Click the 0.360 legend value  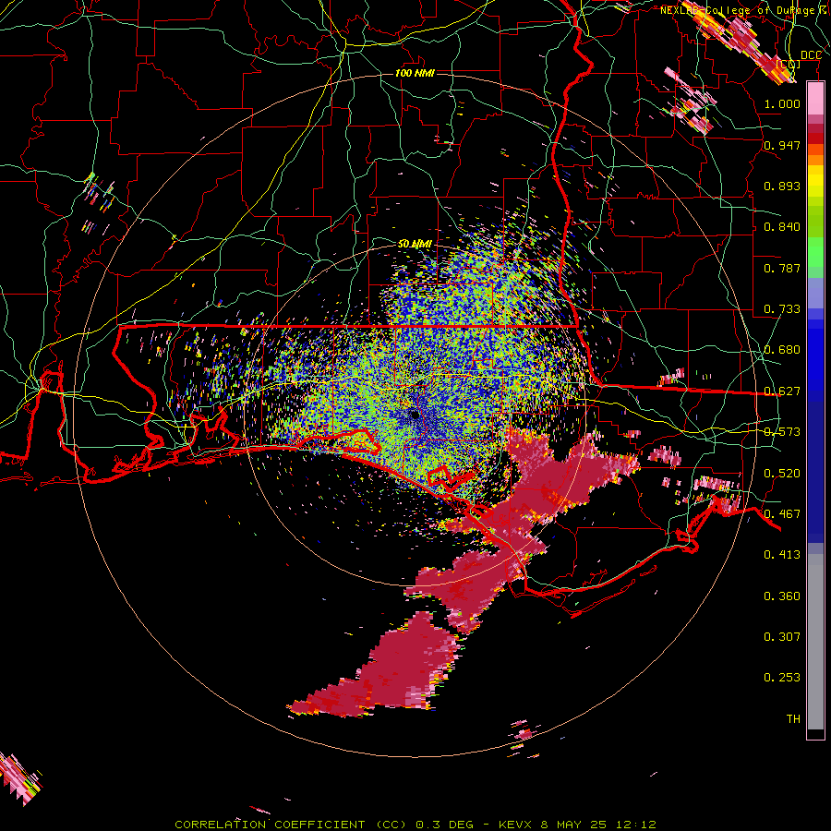(782, 596)
